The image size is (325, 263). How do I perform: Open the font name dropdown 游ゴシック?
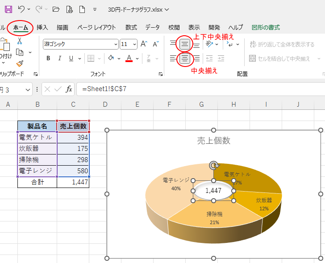click(x=116, y=44)
